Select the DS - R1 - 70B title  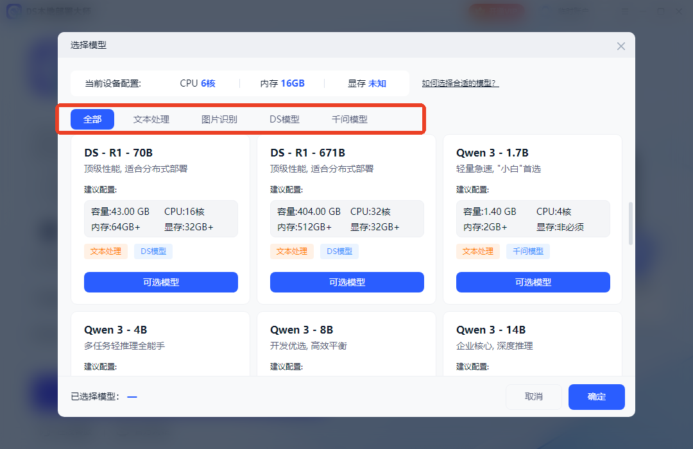point(119,153)
